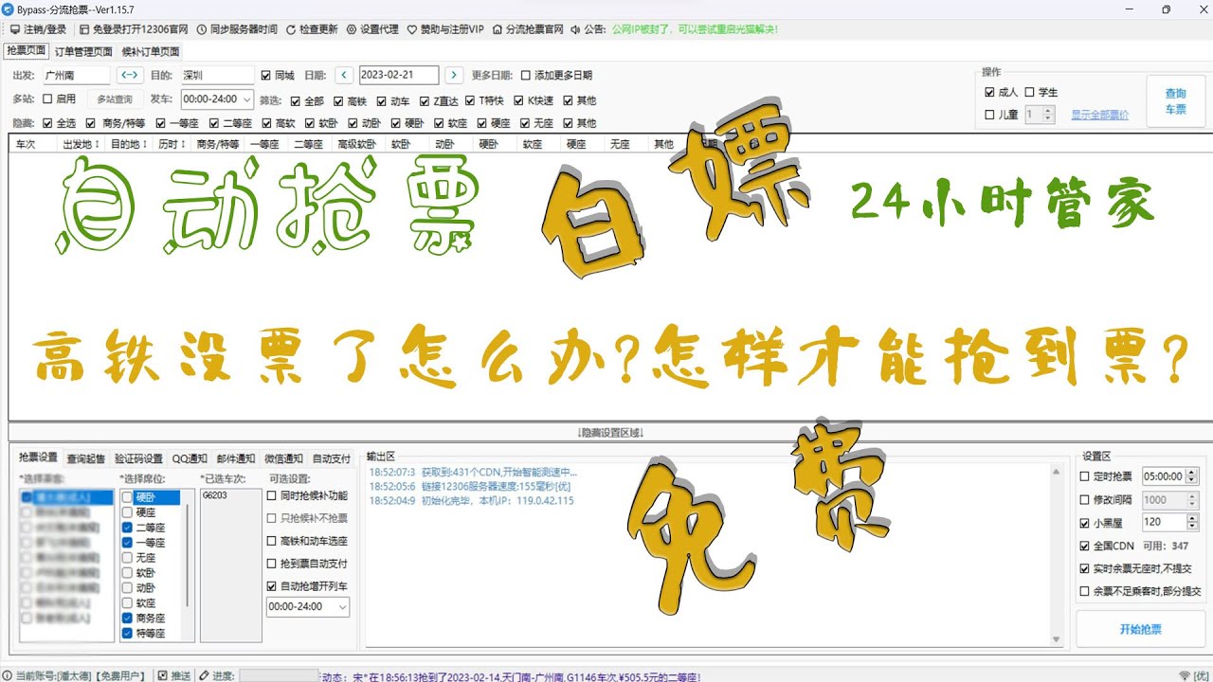The width and height of the screenshot is (1213, 682).
Task: Open 分流抢票官网 home link
Action: [527, 29]
